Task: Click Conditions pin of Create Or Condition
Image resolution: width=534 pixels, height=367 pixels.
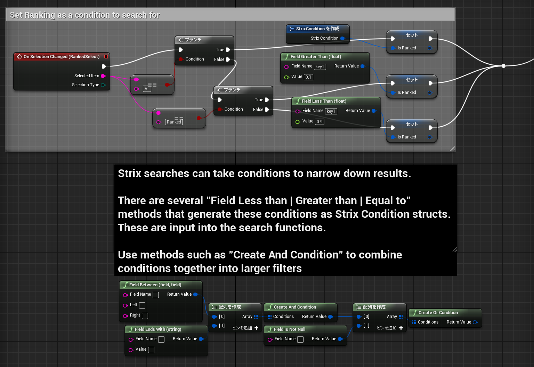Action: (414, 322)
